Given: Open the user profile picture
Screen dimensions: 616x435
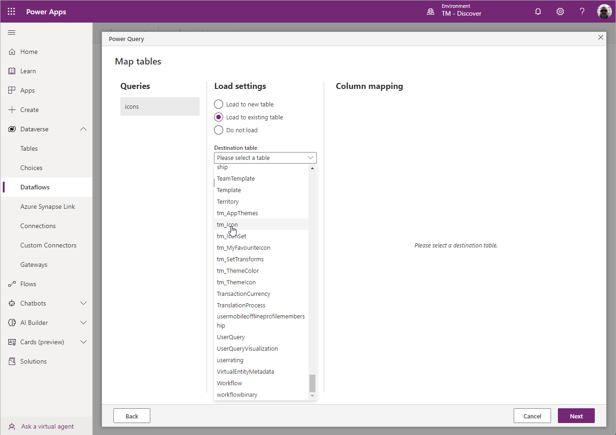Looking at the screenshot, I should pos(604,12).
